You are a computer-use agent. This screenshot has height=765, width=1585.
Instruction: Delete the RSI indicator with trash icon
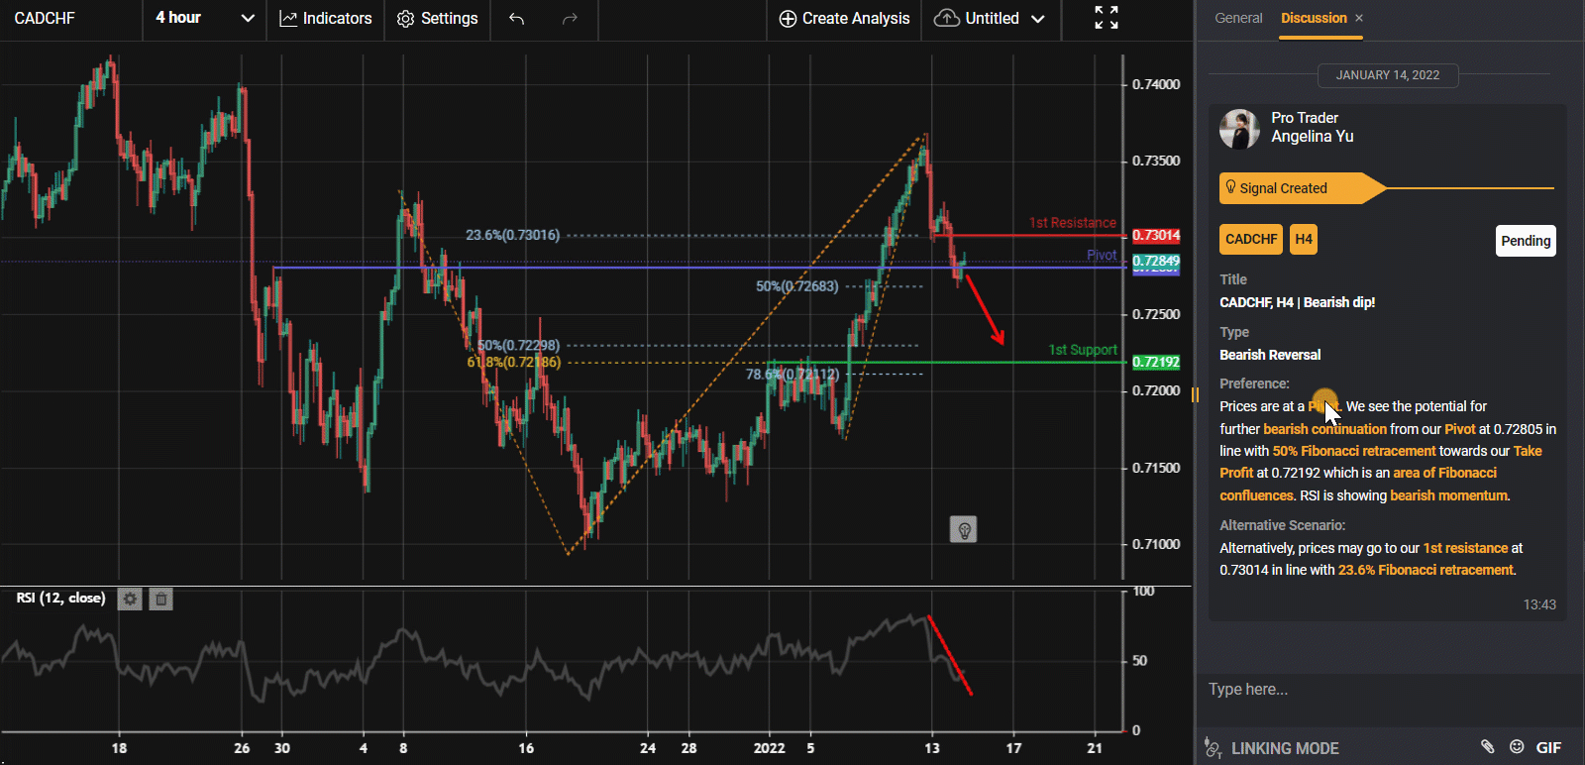pos(161,599)
